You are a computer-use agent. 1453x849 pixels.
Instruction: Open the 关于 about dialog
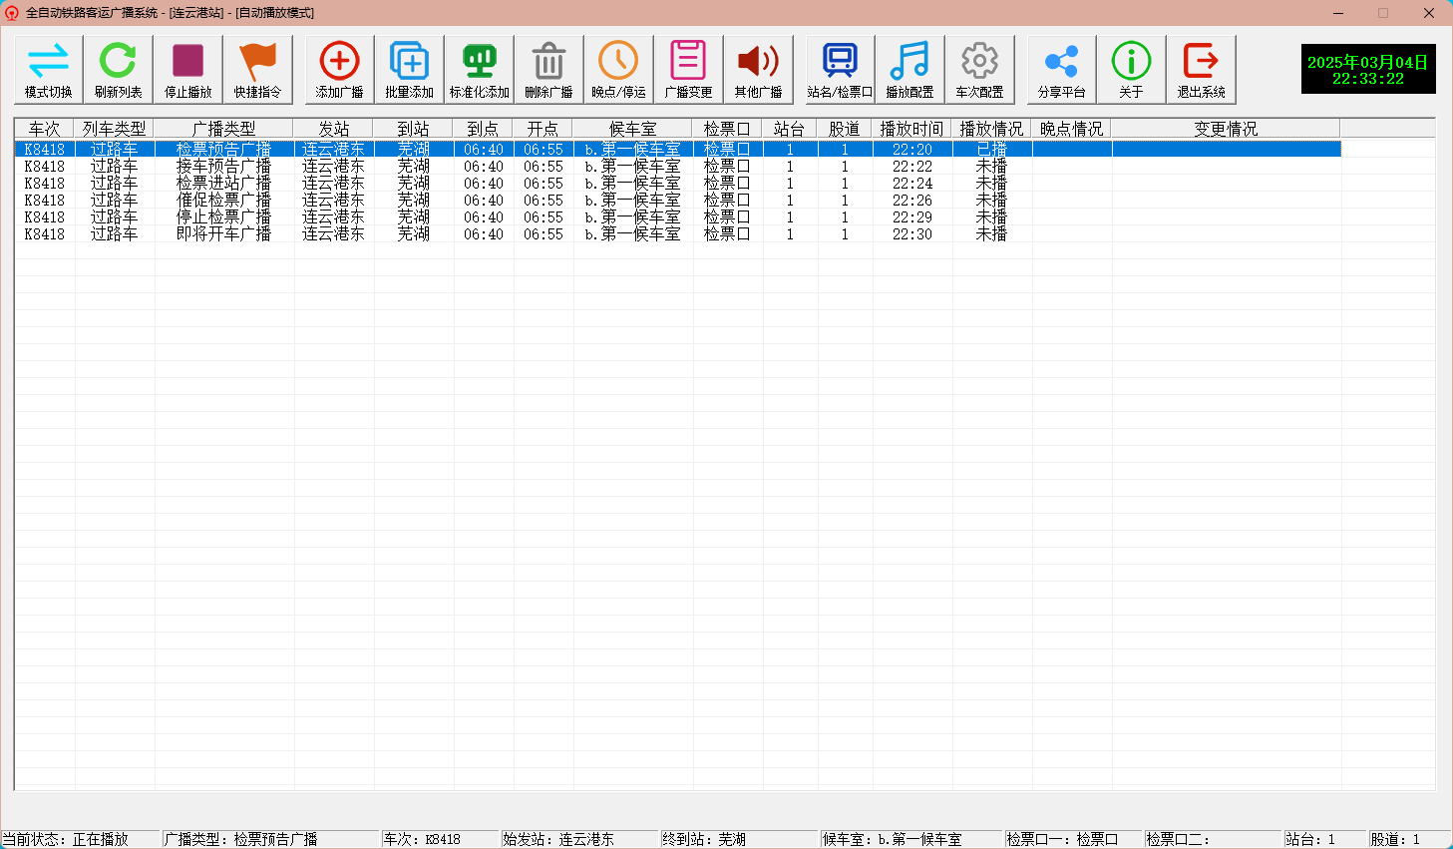pyautogui.click(x=1130, y=69)
